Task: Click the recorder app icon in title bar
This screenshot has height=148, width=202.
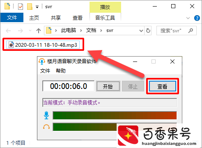Action: pos(42,61)
